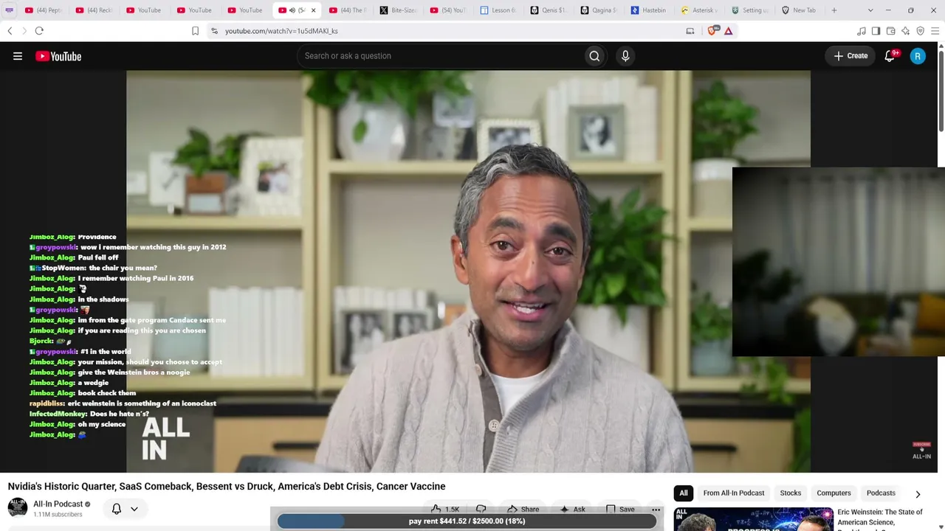Switch to the Lesson 6 tab

(x=498, y=10)
